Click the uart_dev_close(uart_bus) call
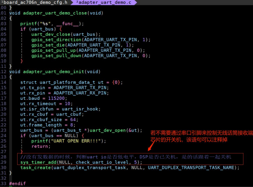This screenshot has width=253, height=187. [x=66, y=34]
